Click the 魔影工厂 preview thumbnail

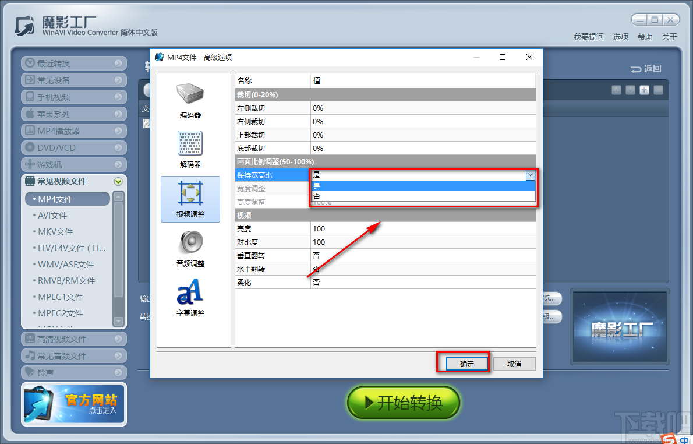620,327
